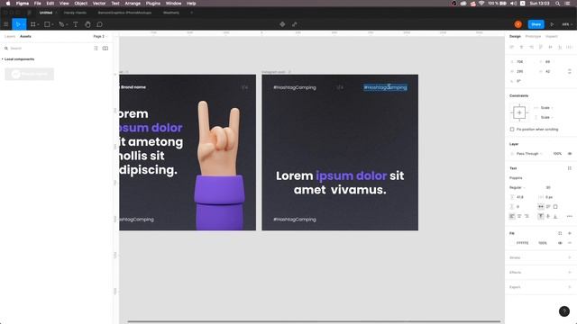Set text align right
Image resolution: width=577 pixels, height=324 pixels.
(527, 216)
